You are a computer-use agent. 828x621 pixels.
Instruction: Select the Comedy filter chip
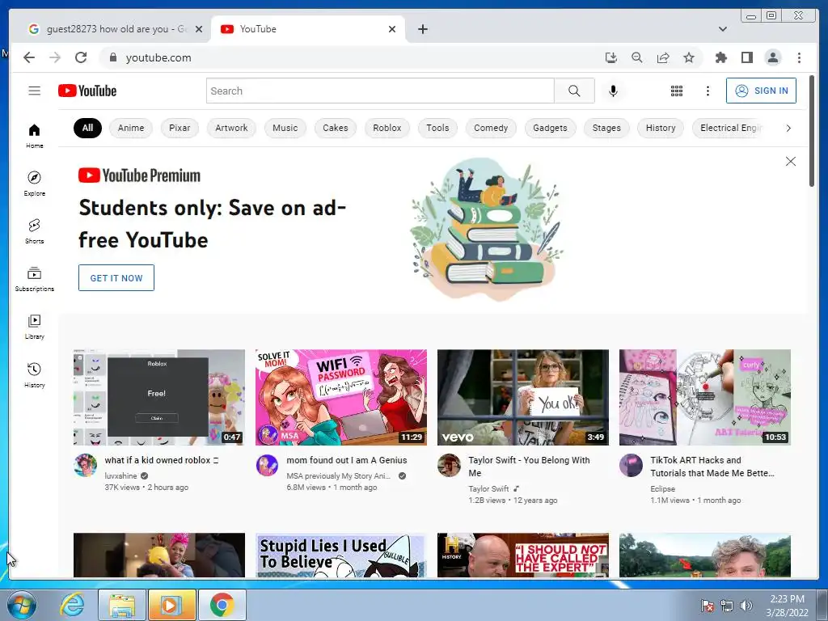[x=491, y=128]
